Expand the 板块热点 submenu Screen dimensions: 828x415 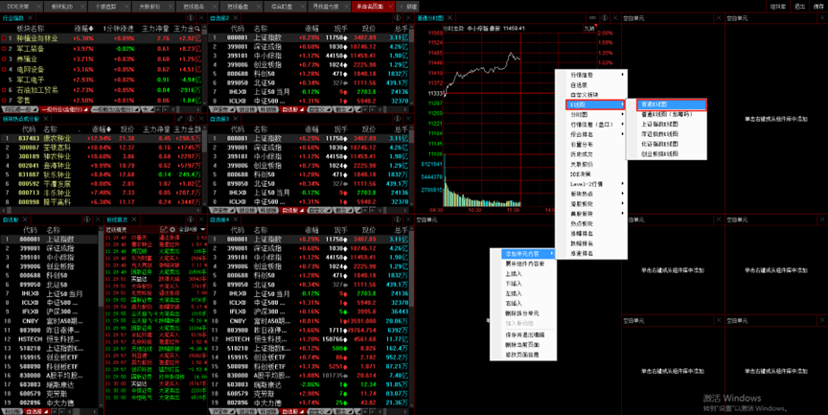(596, 194)
